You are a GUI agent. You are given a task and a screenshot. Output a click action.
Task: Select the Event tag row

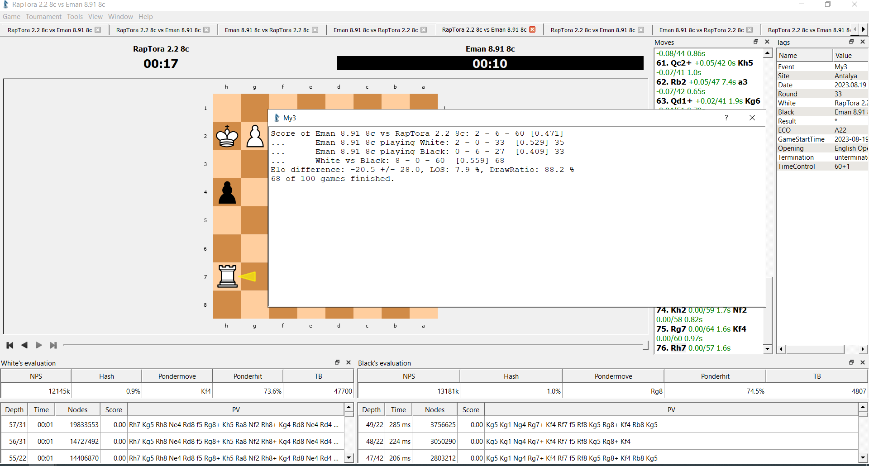click(822, 67)
